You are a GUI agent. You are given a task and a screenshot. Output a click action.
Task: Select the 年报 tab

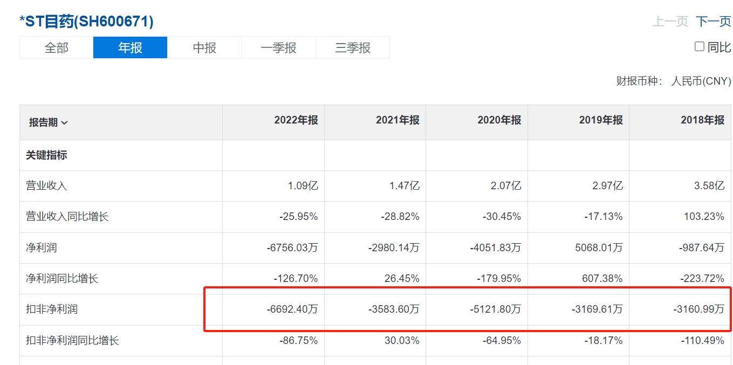130,47
